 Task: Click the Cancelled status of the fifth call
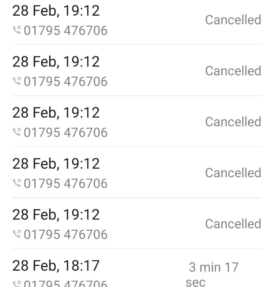pos(233,224)
